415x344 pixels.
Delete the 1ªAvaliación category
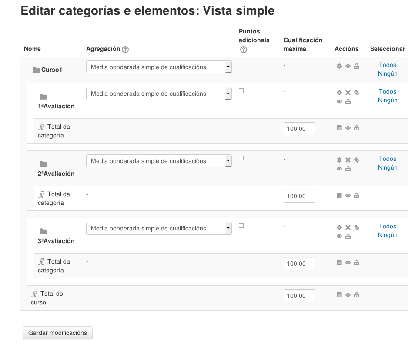click(348, 92)
